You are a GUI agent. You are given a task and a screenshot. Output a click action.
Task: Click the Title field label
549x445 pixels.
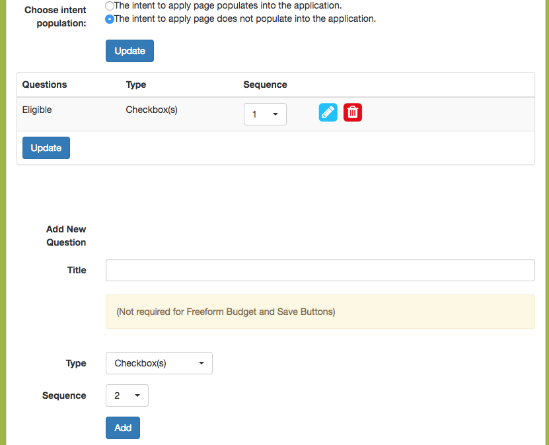[x=77, y=270]
